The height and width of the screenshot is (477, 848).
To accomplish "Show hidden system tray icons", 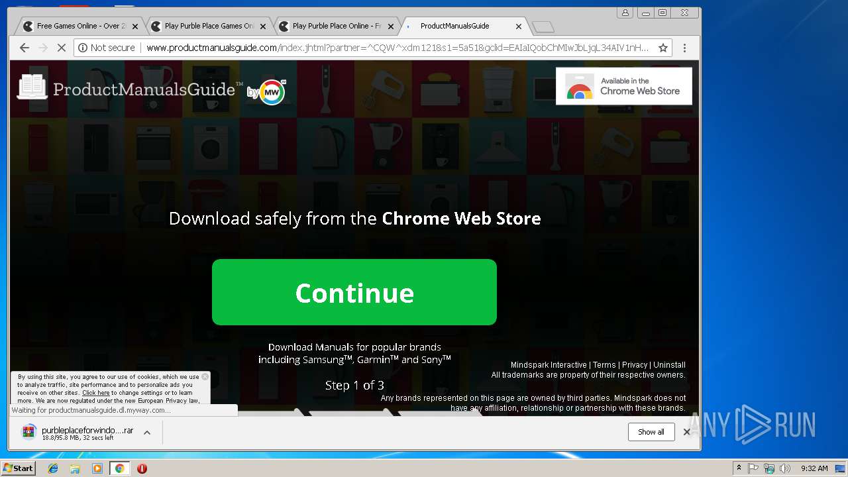I will click(739, 468).
